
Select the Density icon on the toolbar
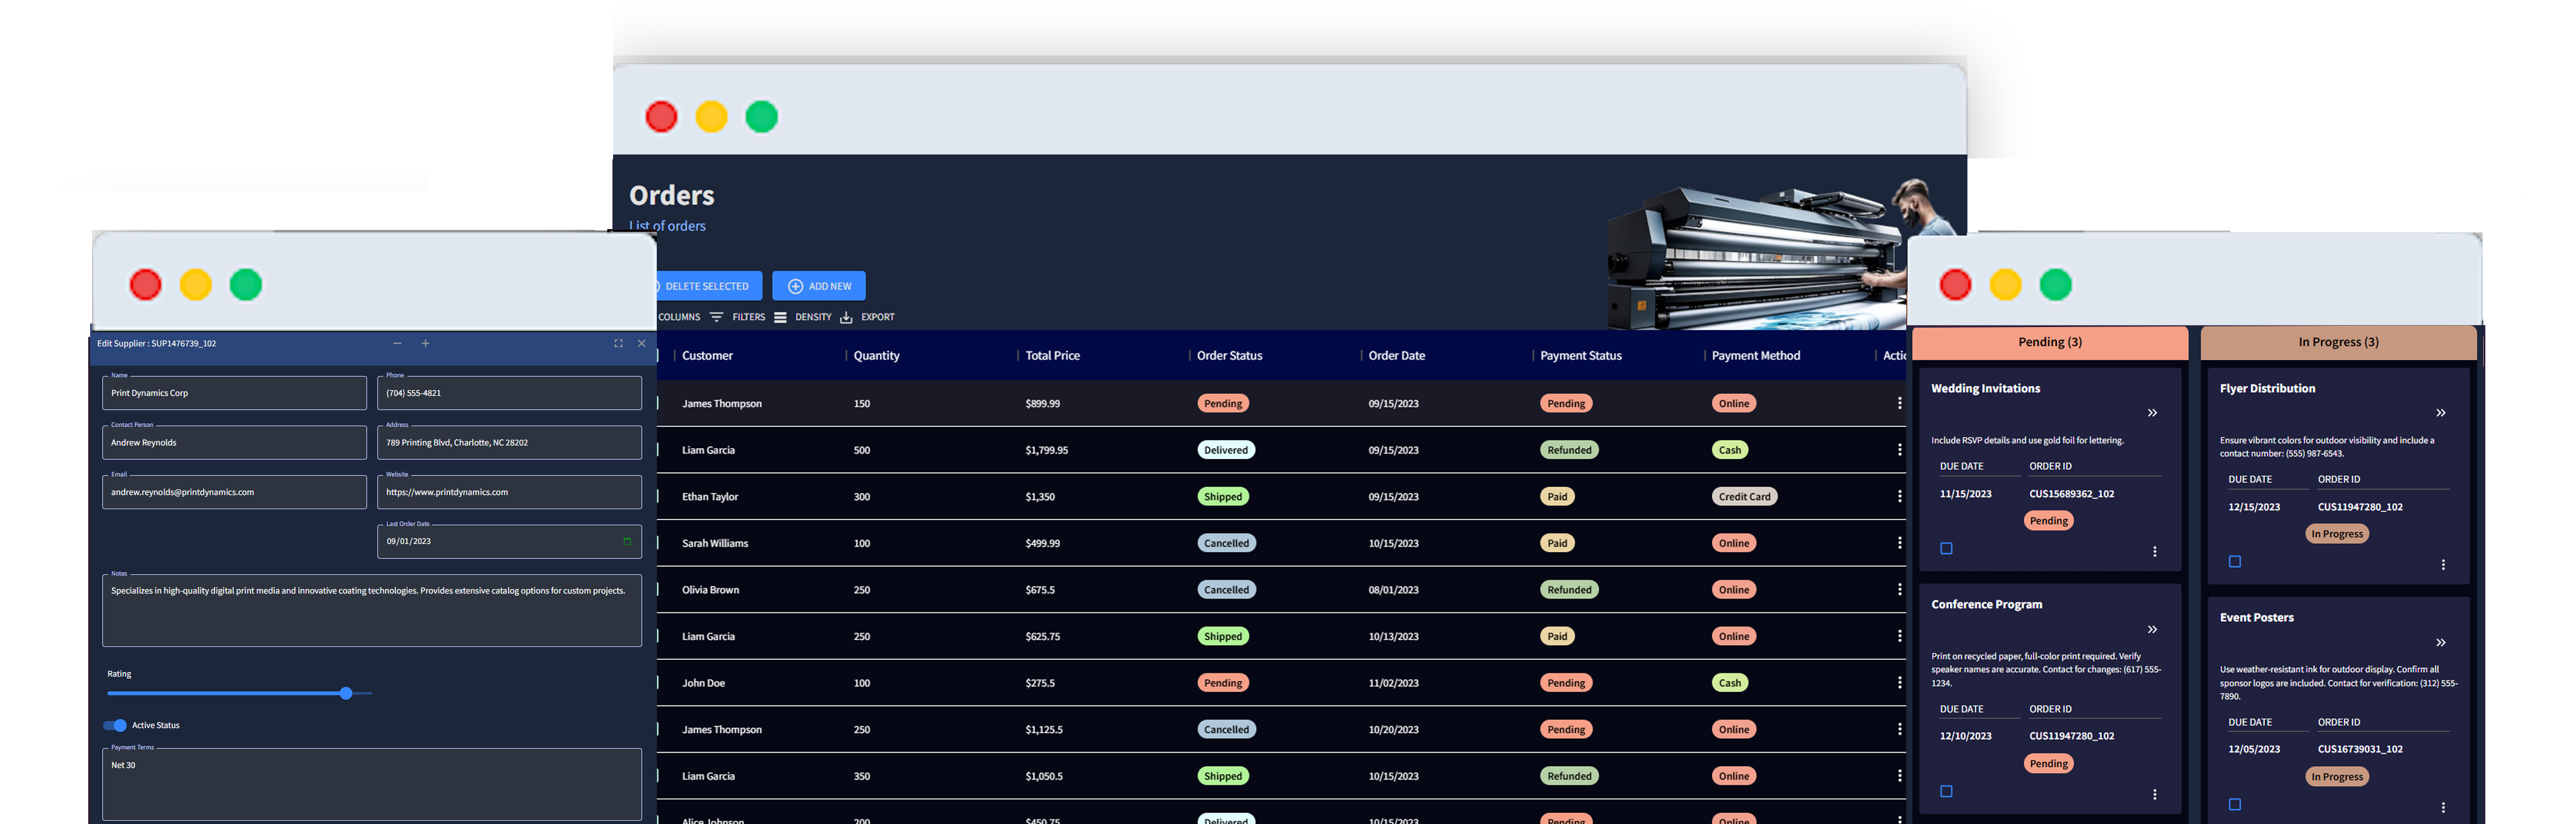click(x=781, y=317)
